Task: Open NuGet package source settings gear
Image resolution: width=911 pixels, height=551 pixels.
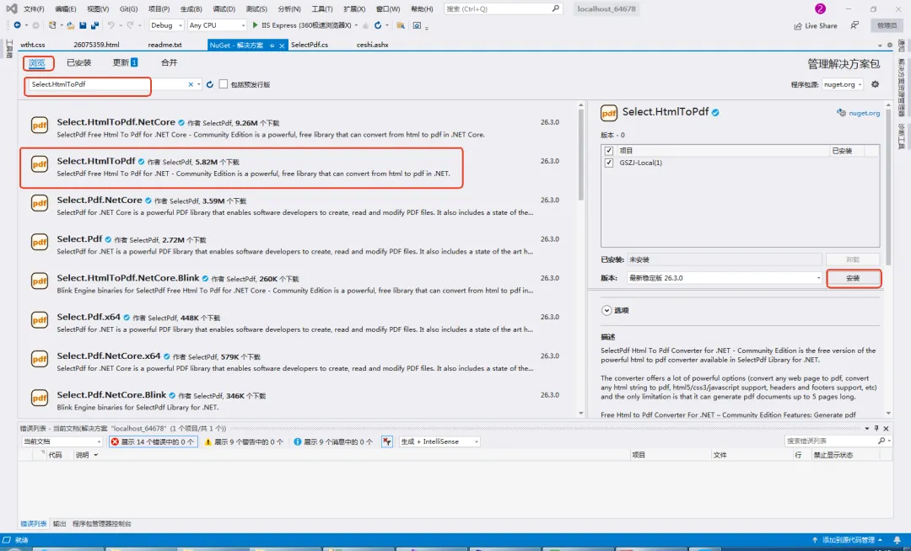Action: click(x=875, y=85)
